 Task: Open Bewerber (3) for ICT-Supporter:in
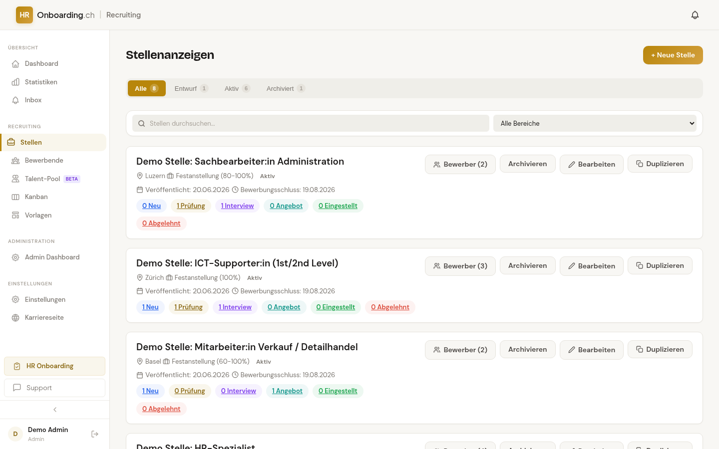coord(460,266)
